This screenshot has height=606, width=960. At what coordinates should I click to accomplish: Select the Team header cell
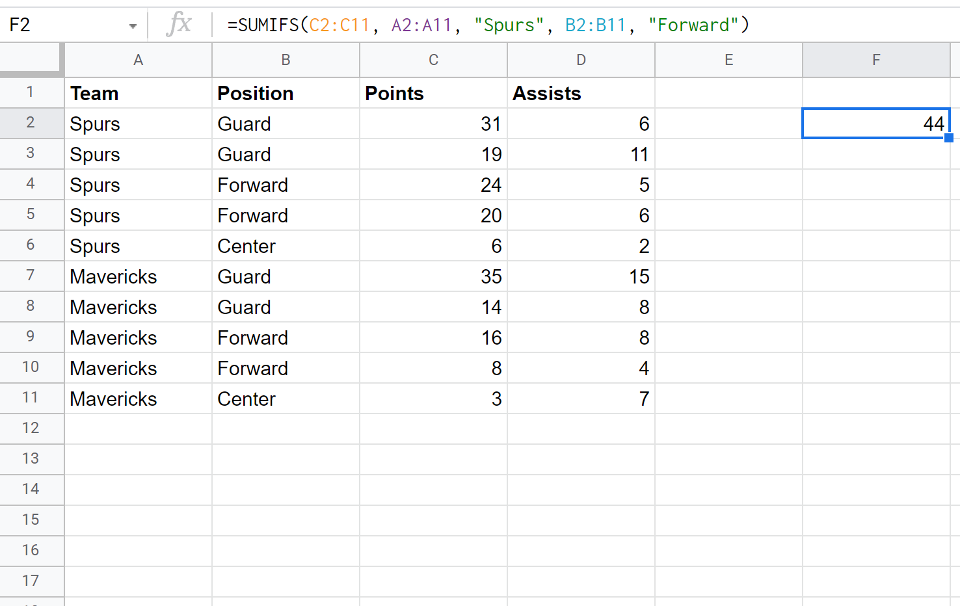coord(138,93)
